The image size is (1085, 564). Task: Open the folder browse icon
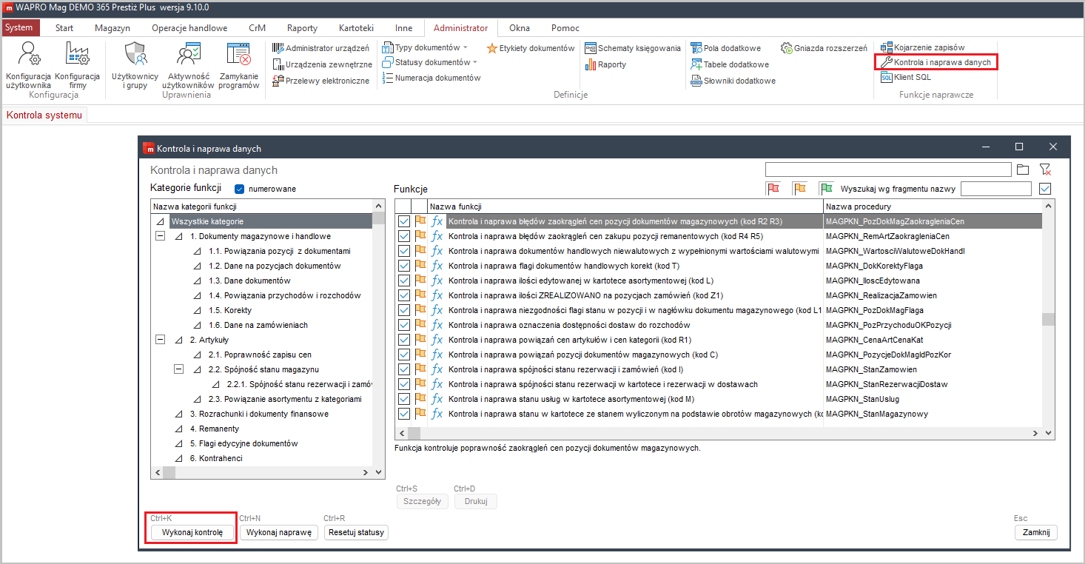click(x=1023, y=169)
